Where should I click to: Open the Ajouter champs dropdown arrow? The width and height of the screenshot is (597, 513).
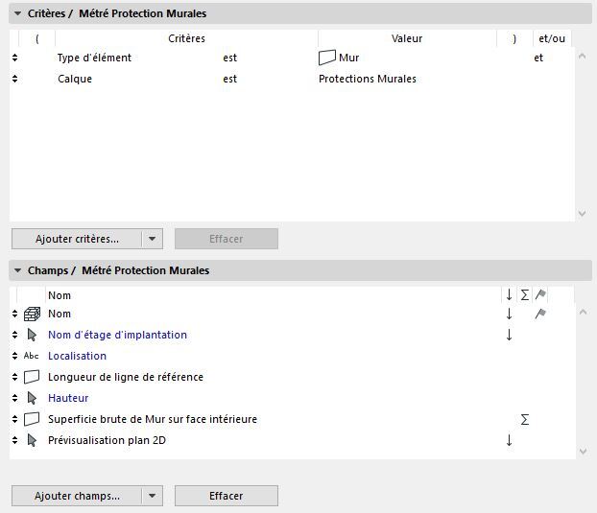[154, 496]
